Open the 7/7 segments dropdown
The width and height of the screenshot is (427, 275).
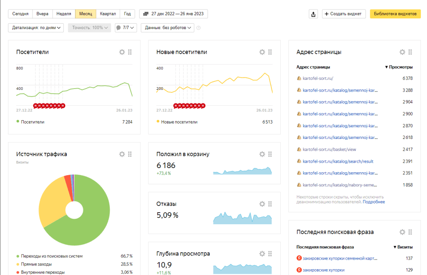click(126, 28)
